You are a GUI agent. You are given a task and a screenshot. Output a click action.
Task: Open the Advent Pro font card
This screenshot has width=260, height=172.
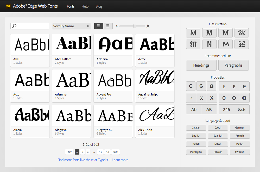113,86
